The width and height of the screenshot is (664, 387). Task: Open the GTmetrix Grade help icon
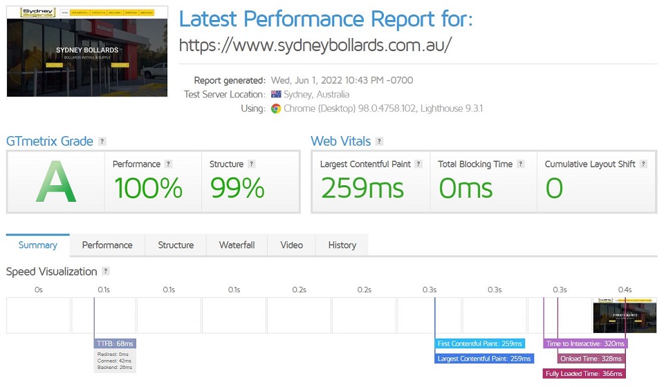(x=102, y=141)
